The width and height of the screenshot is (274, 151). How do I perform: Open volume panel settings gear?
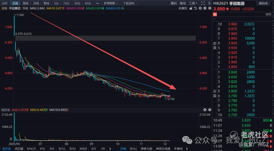[210, 110]
